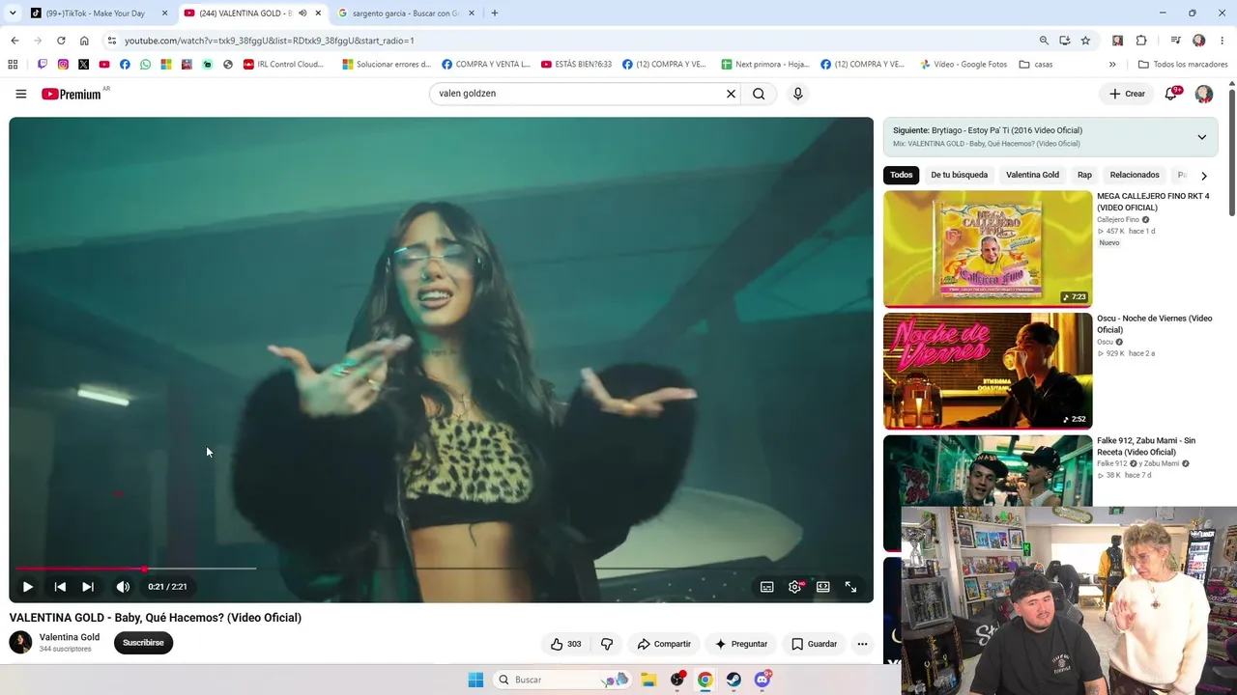
Task: Open the Twitch bookmark icon
Action: pyautogui.click(x=43, y=65)
